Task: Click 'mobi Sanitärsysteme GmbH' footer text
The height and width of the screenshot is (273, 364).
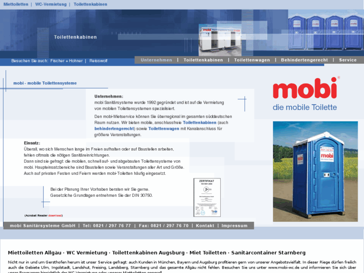Action: (x=43, y=225)
